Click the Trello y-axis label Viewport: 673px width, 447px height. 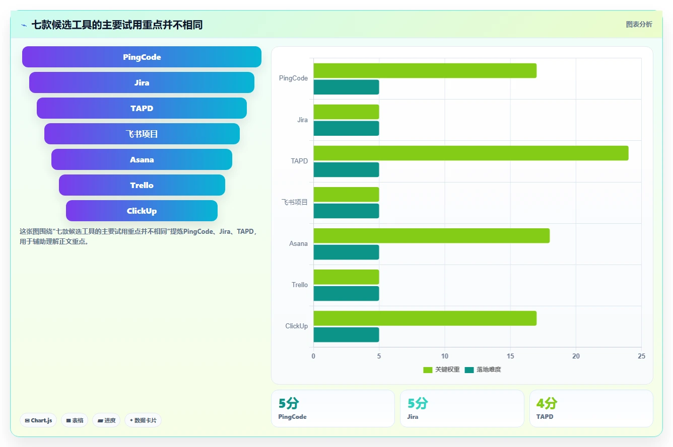click(x=300, y=285)
